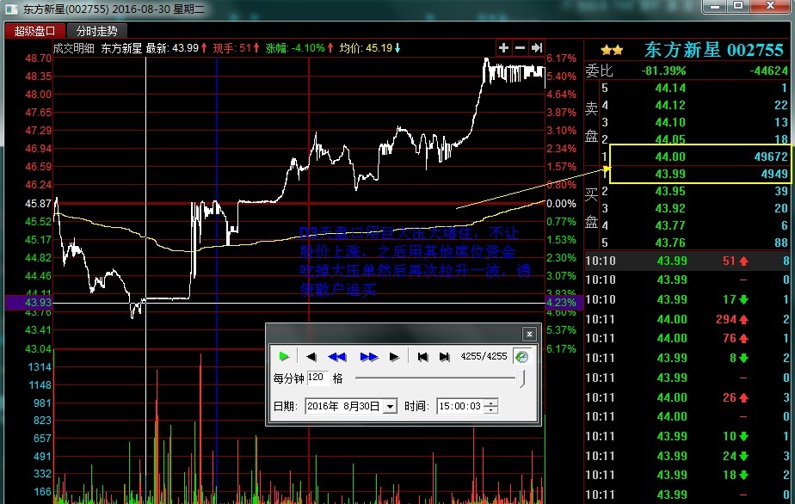Close the replay control panel
The width and height of the screenshot is (795, 504).
529,333
